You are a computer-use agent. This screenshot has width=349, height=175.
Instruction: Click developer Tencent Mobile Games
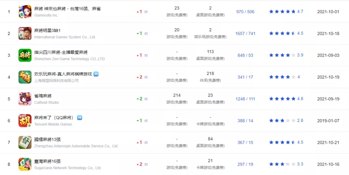coord(53,124)
